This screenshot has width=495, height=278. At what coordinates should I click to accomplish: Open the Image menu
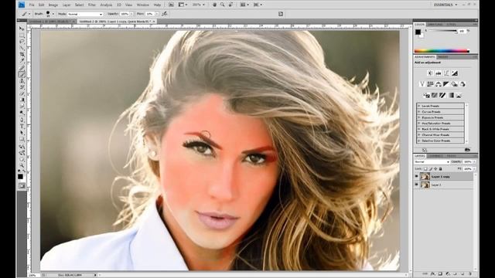point(53,5)
